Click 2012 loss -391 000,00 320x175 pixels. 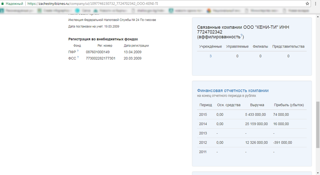(x=283, y=142)
